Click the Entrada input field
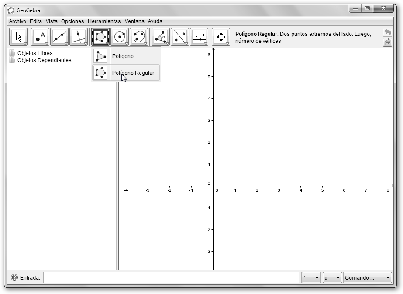The width and height of the screenshot is (403, 294). (171, 278)
